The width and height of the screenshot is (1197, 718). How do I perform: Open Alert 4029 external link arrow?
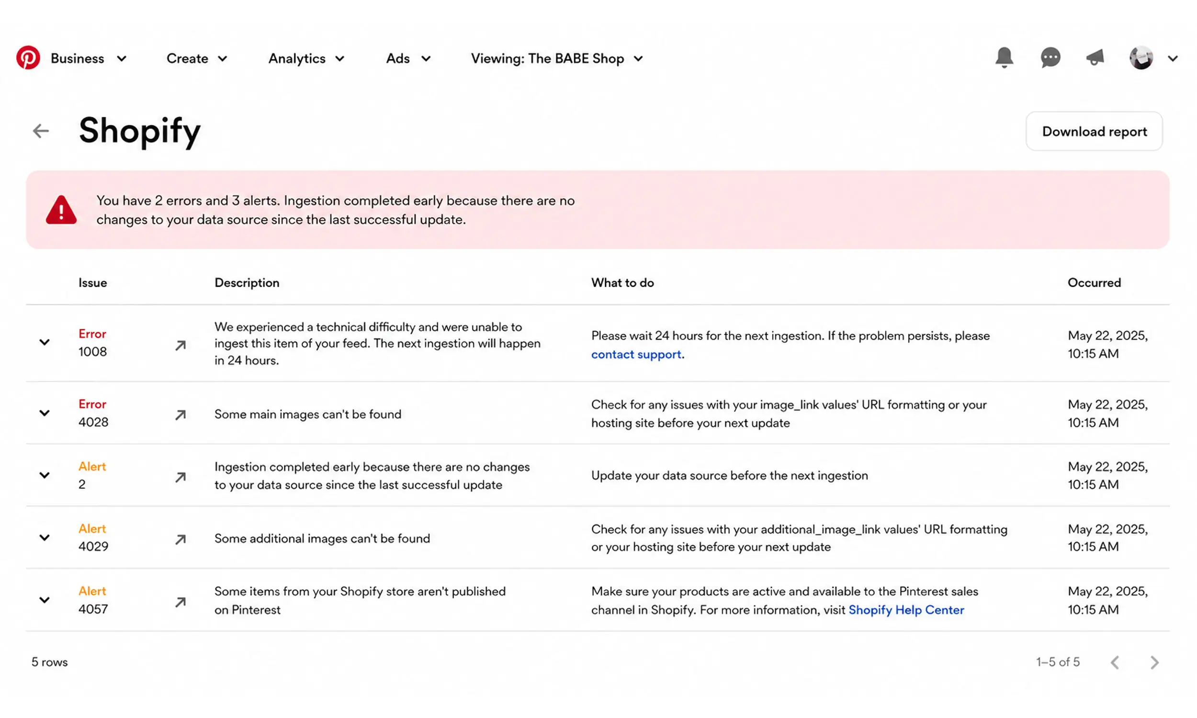(x=180, y=539)
